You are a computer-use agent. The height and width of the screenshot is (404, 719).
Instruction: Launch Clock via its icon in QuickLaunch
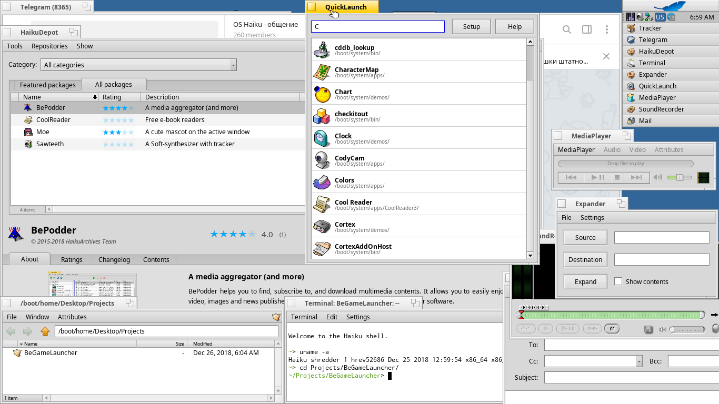(x=322, y=138)
